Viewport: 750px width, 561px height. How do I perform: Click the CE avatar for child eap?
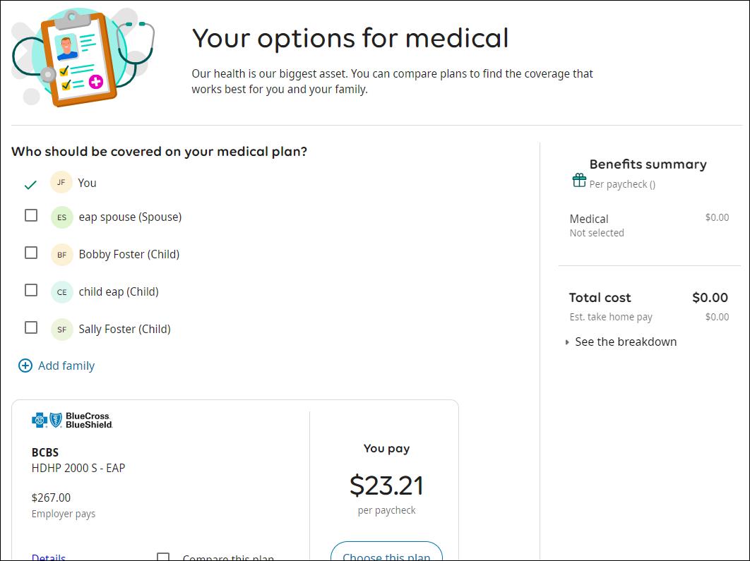tap(61, 292)
